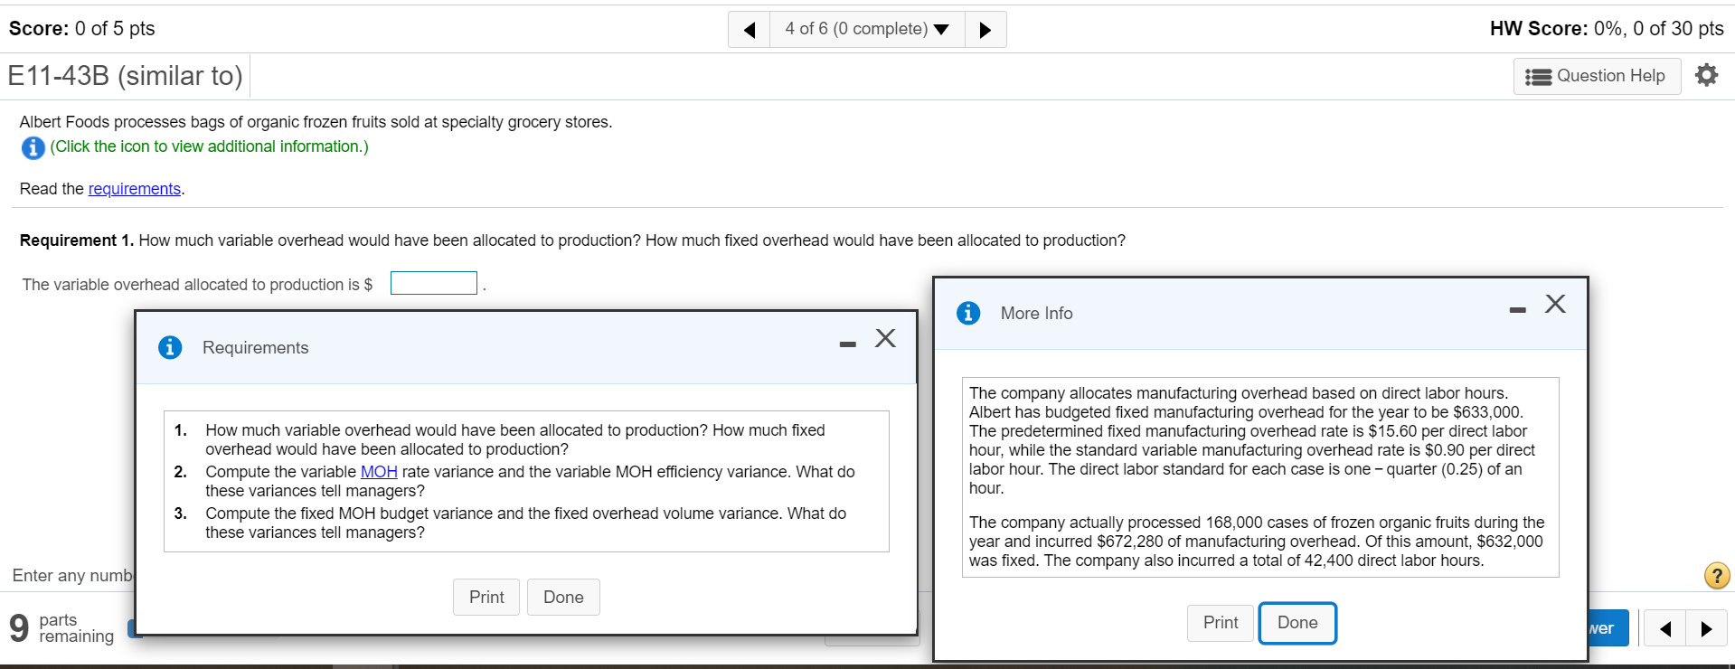The height and width of the screenshot is (669, 1735).
Task: Close the Requirements dialog
Action: click(x=885, y=338)
